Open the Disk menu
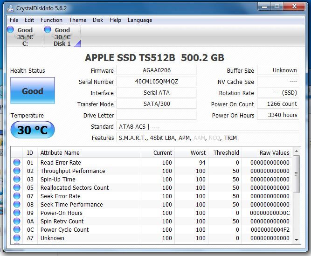The image size is (311, 256). (98, 20)
